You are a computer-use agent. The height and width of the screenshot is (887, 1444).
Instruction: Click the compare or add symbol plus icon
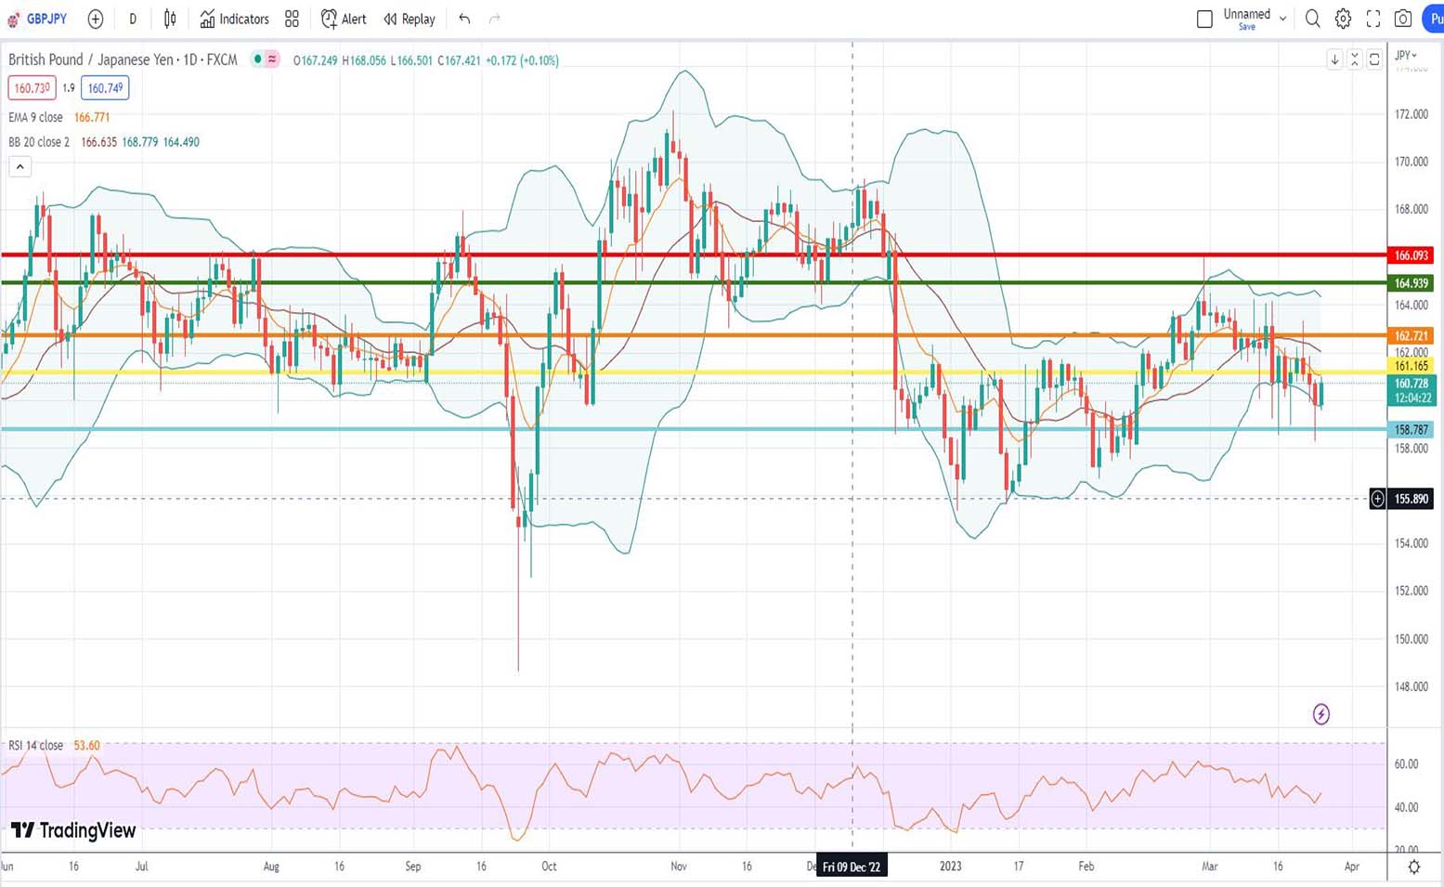pos(95,19)
